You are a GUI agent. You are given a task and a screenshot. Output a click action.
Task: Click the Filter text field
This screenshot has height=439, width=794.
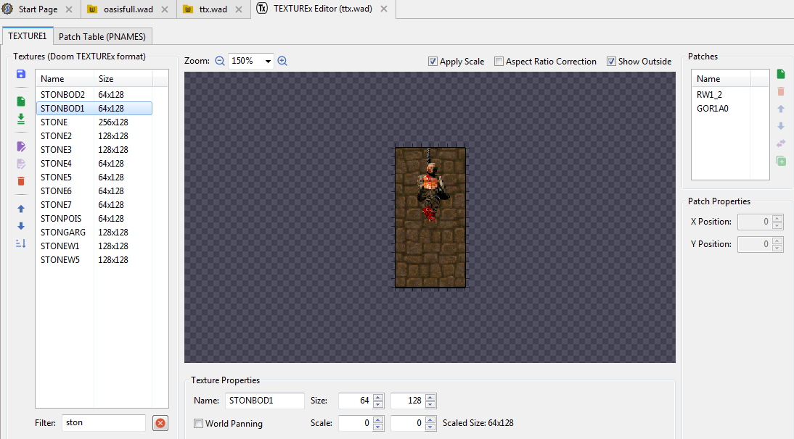pos(104,423)
